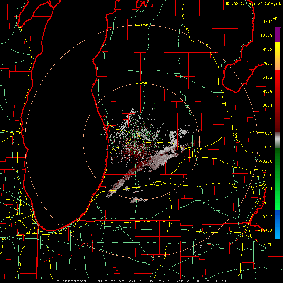This screenshot has width=283, height=283.
Task: Click the yellow-orange segment of velocity color bar
Action: click(278, 56)
